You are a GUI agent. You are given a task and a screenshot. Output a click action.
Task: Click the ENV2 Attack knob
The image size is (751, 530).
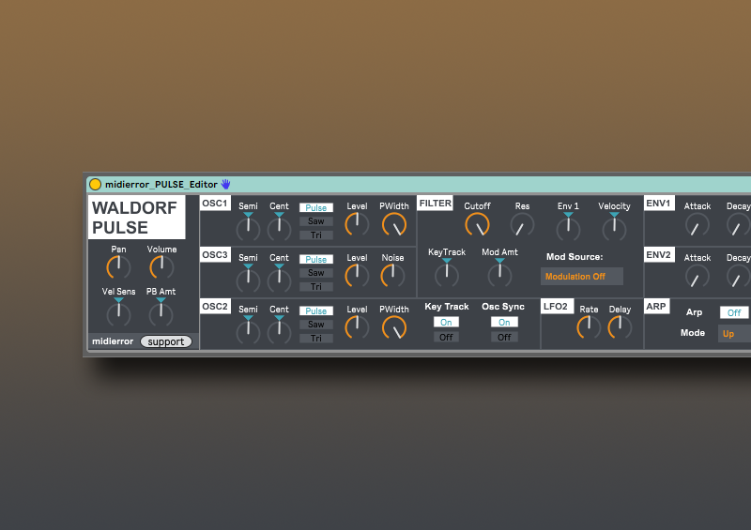[x=697, y=276]
